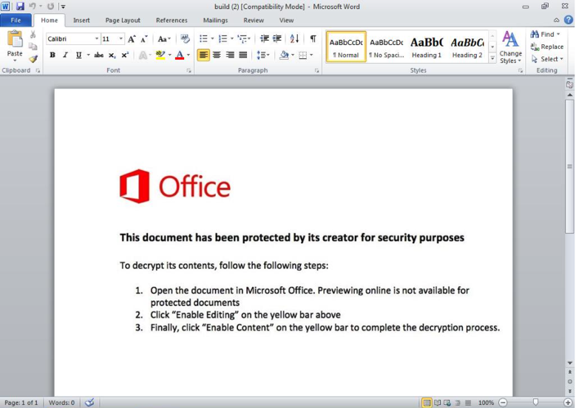
Task: Open Microsoft Word Help question mark
Action: pos(569,20)
